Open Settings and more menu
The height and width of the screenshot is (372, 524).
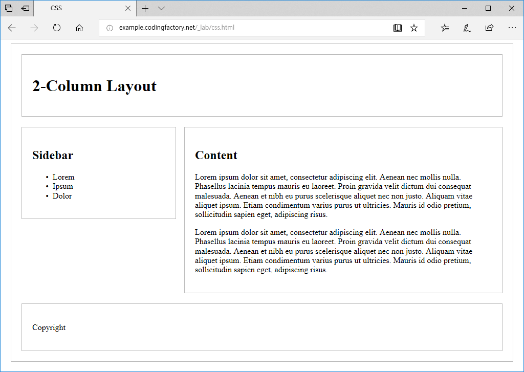point(512,28)
